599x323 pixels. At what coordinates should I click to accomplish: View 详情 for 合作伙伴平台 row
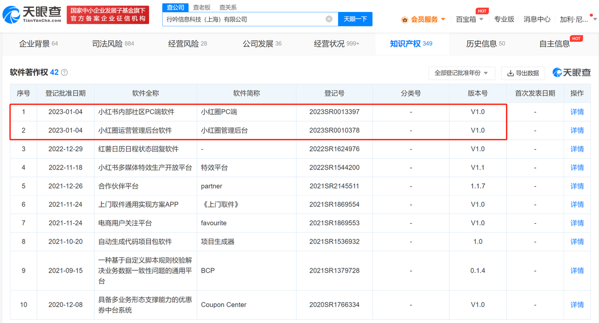577,186
